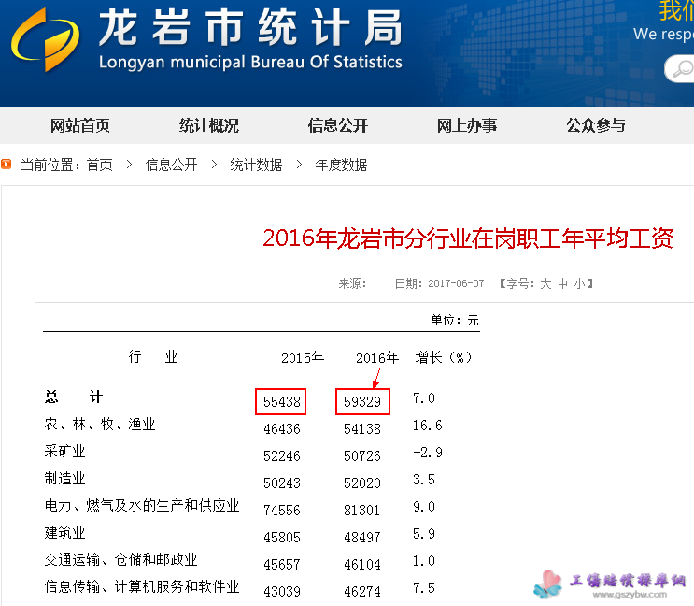The width and height of the screenshot is (694, 606).
Task: Click the value 46436
Action: click(x=281, y=429)
